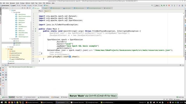186x104 pixels.
Task: Expand the test folder node
Action: click(x=8, y=47)
